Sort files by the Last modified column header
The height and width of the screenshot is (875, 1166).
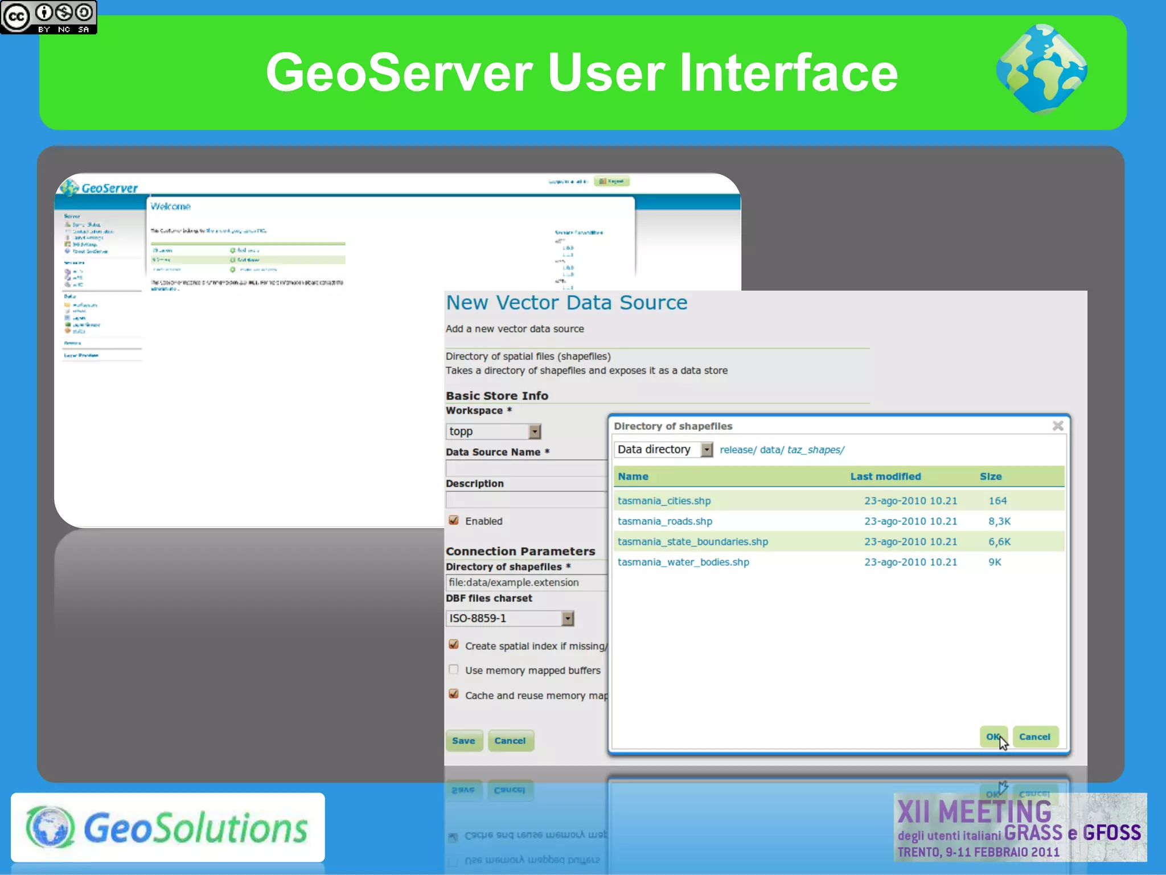pos(885,476)
